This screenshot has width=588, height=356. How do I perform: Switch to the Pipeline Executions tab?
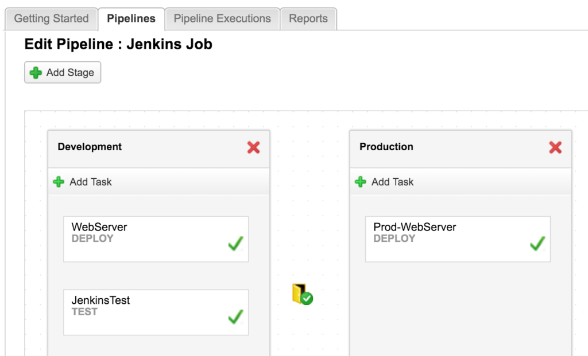pos(222,18)
